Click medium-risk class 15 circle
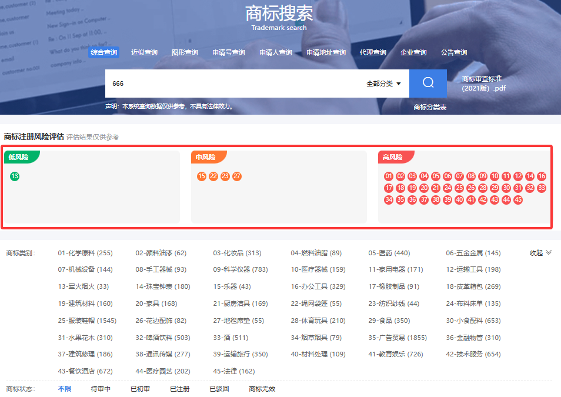This screenshot has height=397, width=561. pos(202,176)
